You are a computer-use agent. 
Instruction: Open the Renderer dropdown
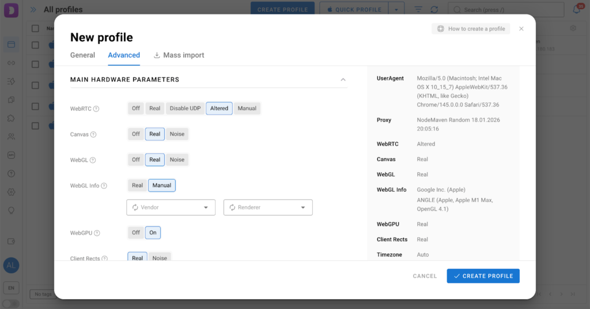[268, 207]
